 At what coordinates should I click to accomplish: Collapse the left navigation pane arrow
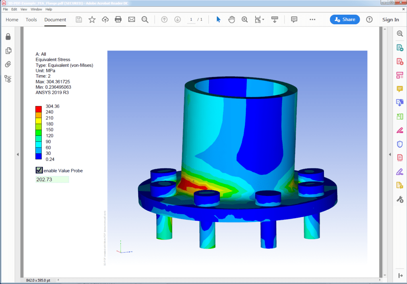pos(17,155)
